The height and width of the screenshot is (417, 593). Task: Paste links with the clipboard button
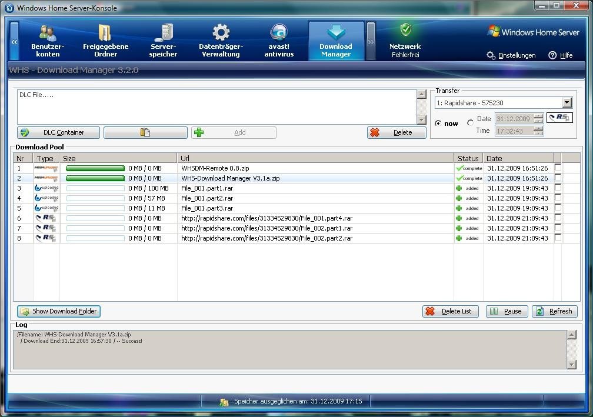pos(145,132)
